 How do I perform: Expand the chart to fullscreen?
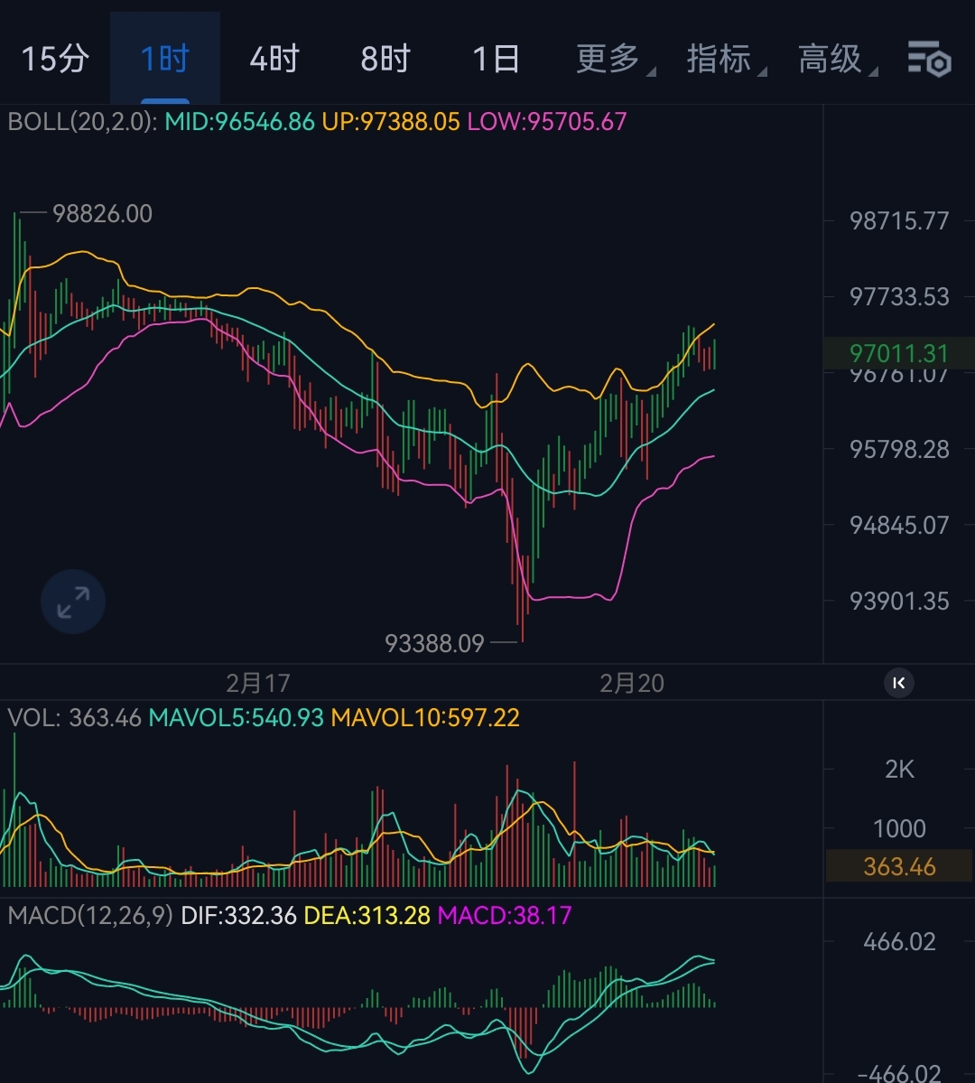pyautogui.click(x=73, y=602)
